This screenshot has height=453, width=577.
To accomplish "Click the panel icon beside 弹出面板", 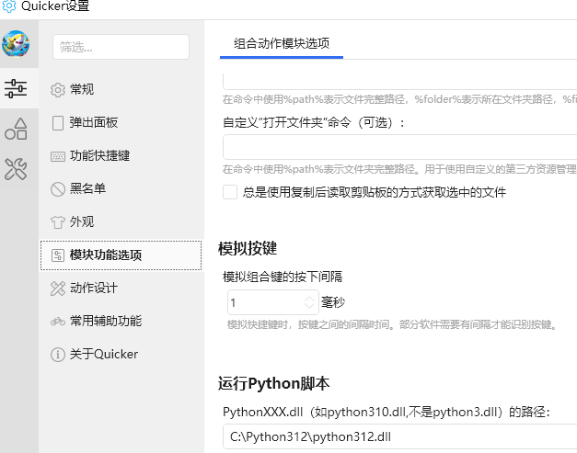I will [x=58, y=123].
